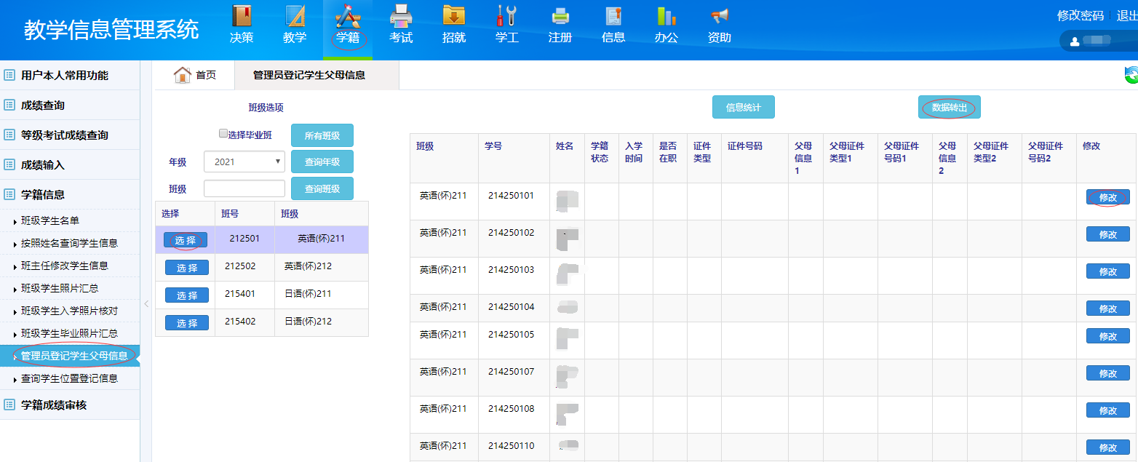Click the 退出 logout link
The height and width of the screenshot is (462, 1138).
click(x=1127, y=15)
